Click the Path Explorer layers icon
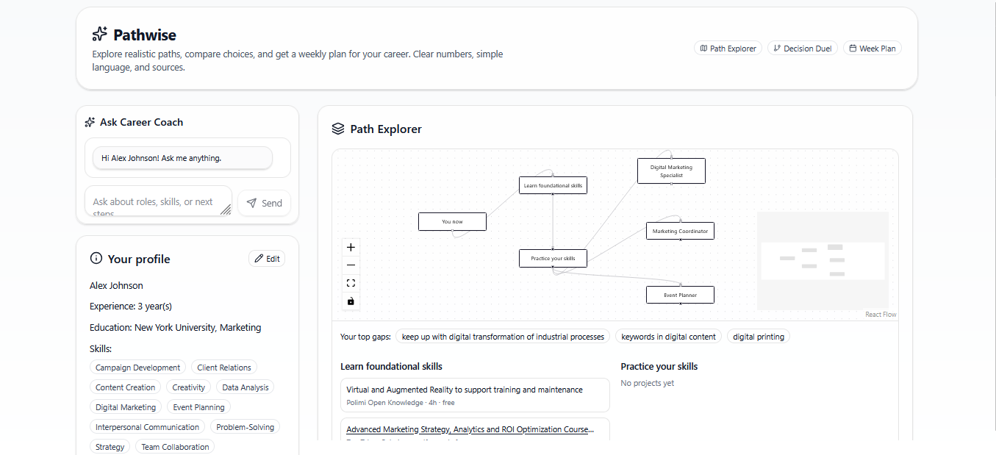This screenshot has height=455, width=996. coord(338,129)
